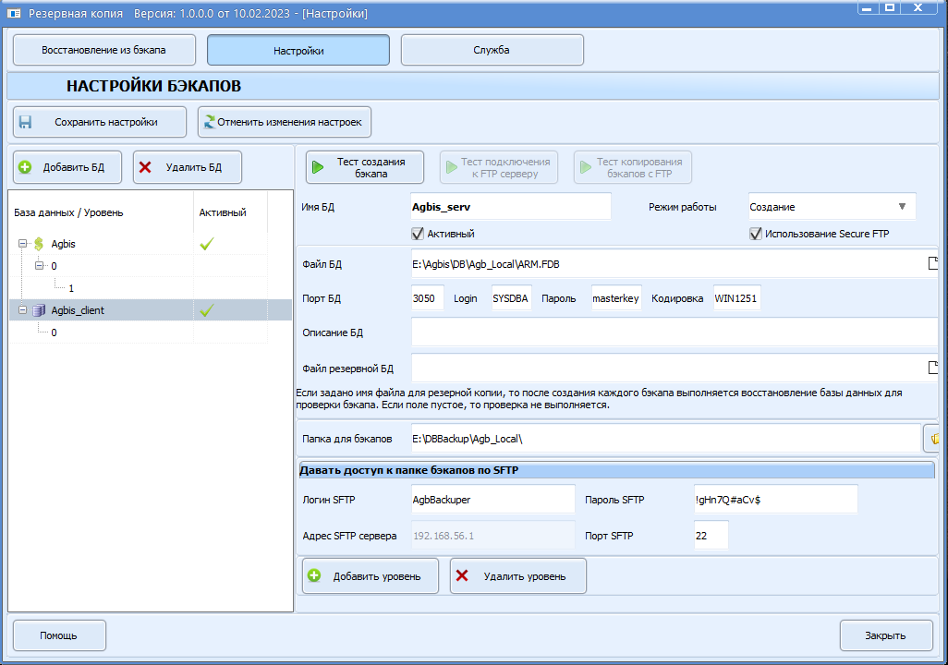Screen dimensions: 948x665
Task: Click the Кодировка field showing WIN1251
Action: pos(737,298)
